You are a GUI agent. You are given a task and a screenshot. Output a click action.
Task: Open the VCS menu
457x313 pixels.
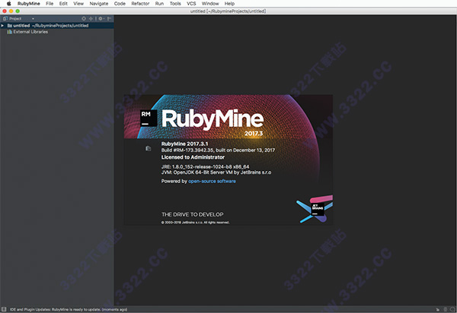coord(191,4)
